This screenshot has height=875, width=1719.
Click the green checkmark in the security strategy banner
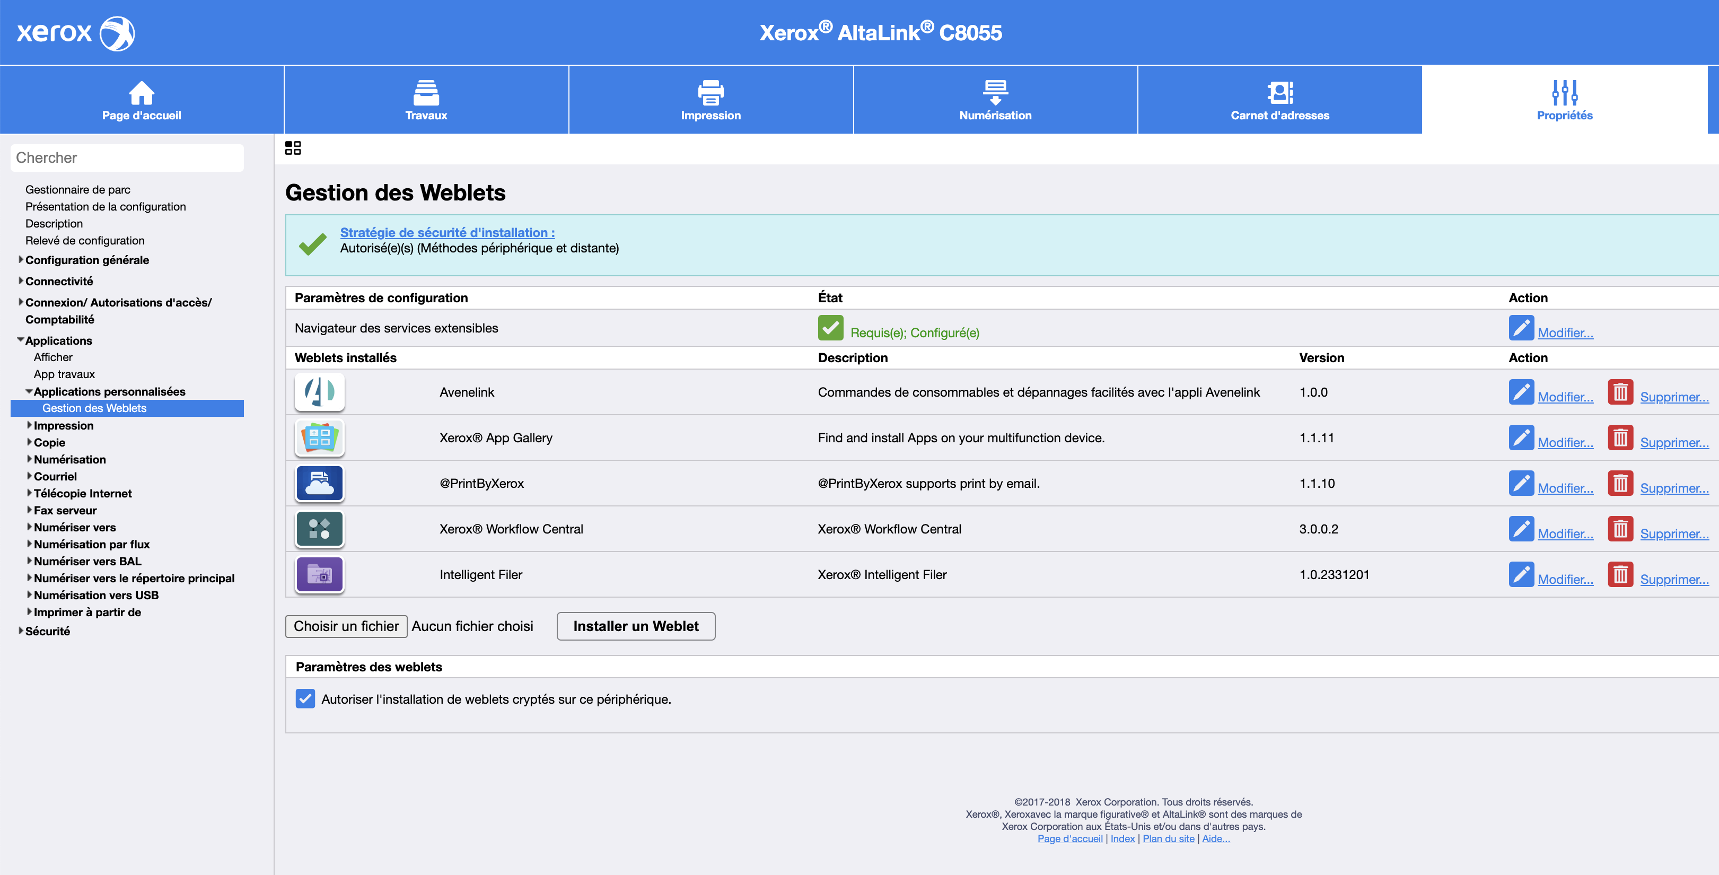312,243
